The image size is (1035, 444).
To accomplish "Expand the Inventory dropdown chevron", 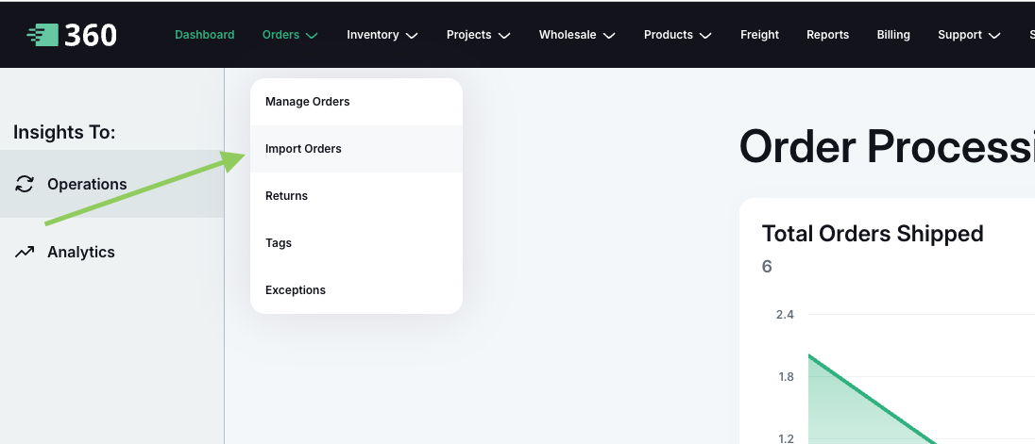I will 412,36.
